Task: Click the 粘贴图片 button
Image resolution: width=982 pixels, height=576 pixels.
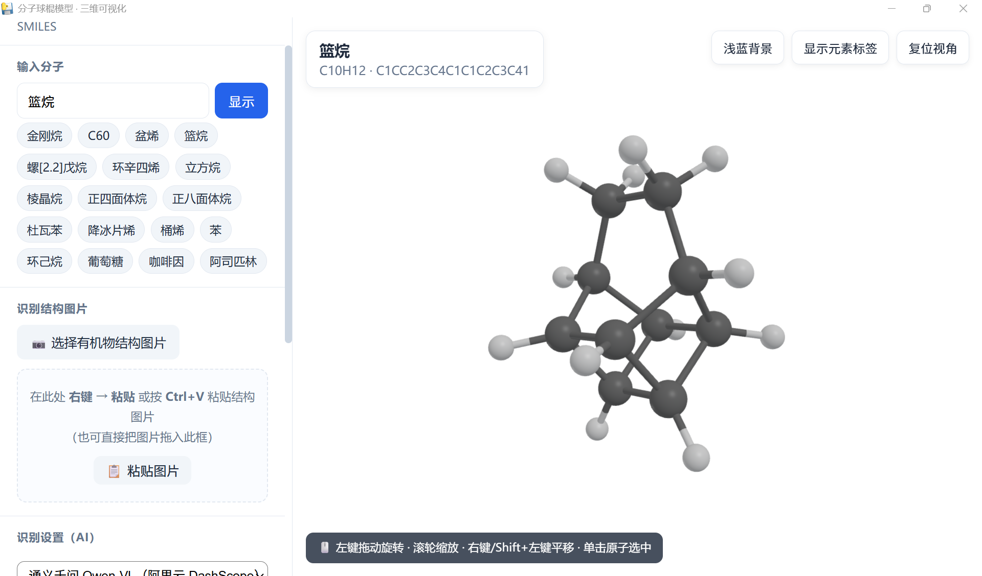Action: (x=143, y=470)
